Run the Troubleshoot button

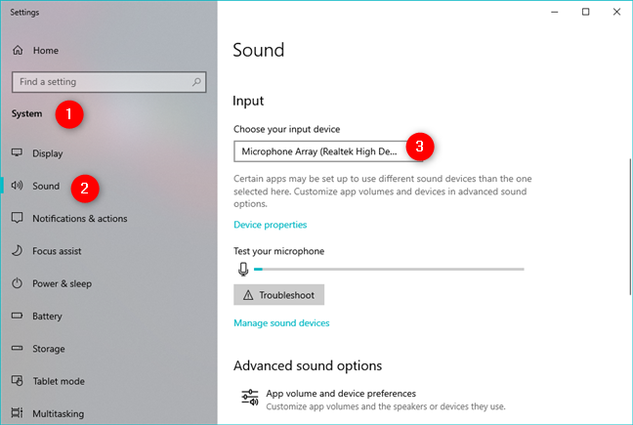(279, 295)
